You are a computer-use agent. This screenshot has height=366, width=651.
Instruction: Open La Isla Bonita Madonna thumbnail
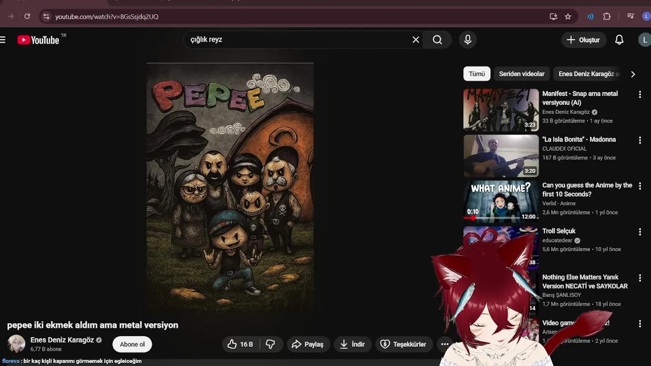pyautogui.click(x=501, y=156)
